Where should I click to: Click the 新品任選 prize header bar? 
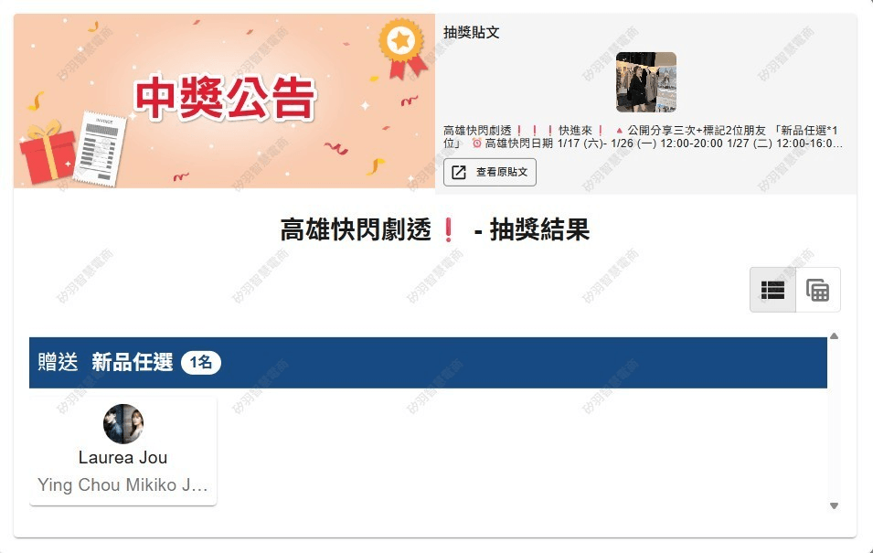[428, 363]
